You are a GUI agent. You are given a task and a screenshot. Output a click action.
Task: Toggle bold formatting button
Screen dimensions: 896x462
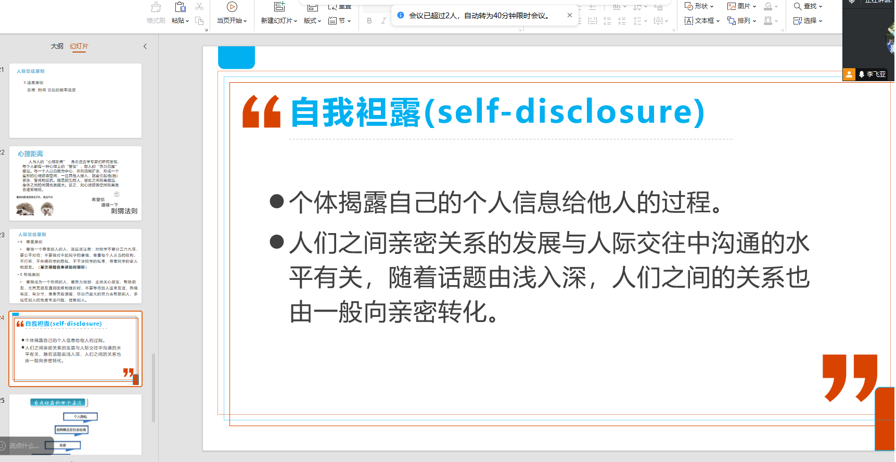pos(369,21)
